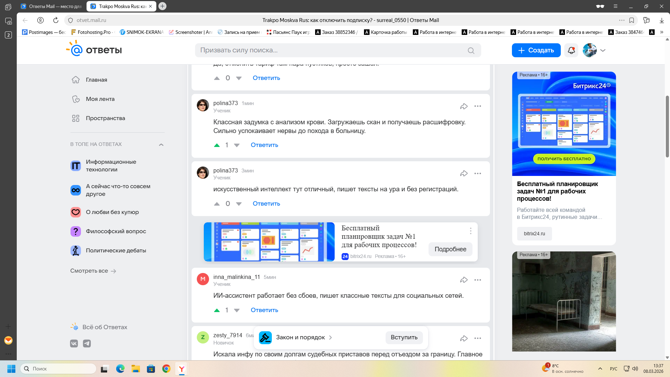Screen dimensions: 670x377
Task: Upvote inna_malinkina_11's comment
Action: tap(217, 310)
